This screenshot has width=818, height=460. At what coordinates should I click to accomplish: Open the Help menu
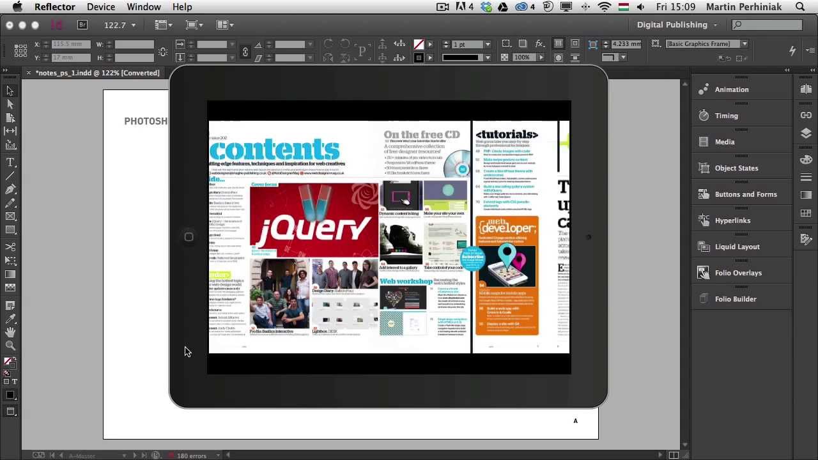[182, 7]
